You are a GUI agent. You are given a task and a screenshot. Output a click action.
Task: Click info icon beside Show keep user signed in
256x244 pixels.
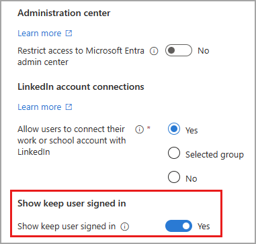click(x=125, y=227)
